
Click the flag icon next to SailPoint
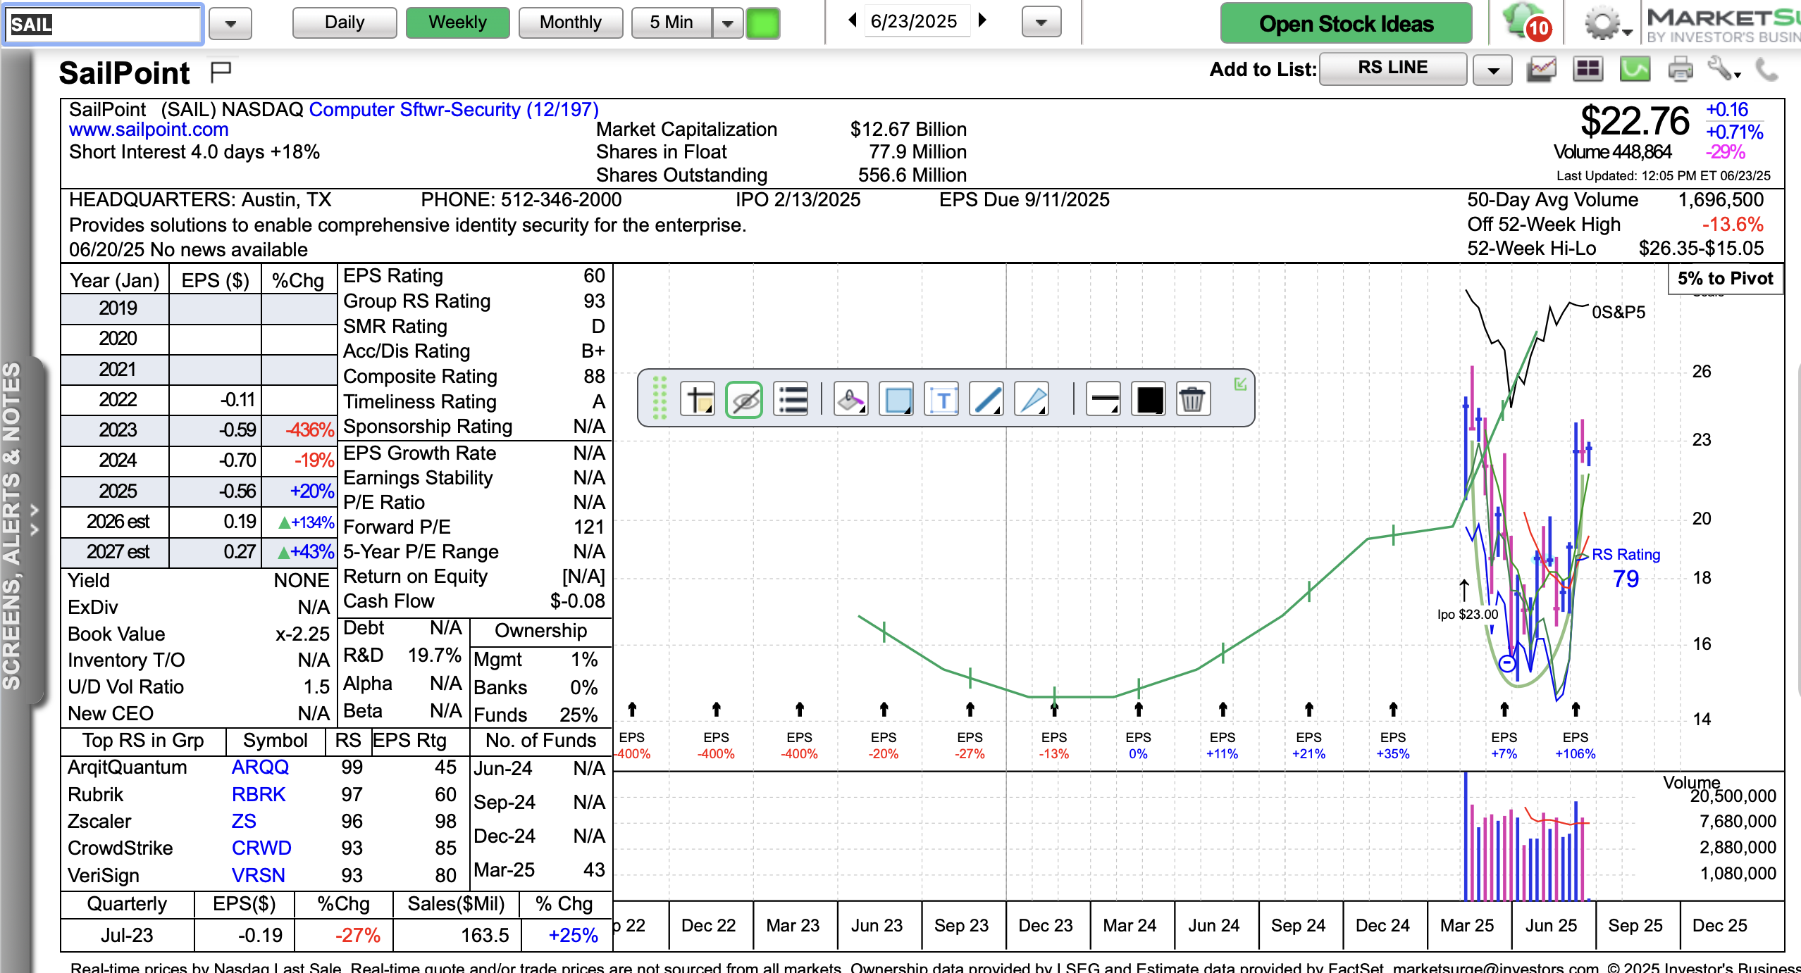(x=221, y=71)
